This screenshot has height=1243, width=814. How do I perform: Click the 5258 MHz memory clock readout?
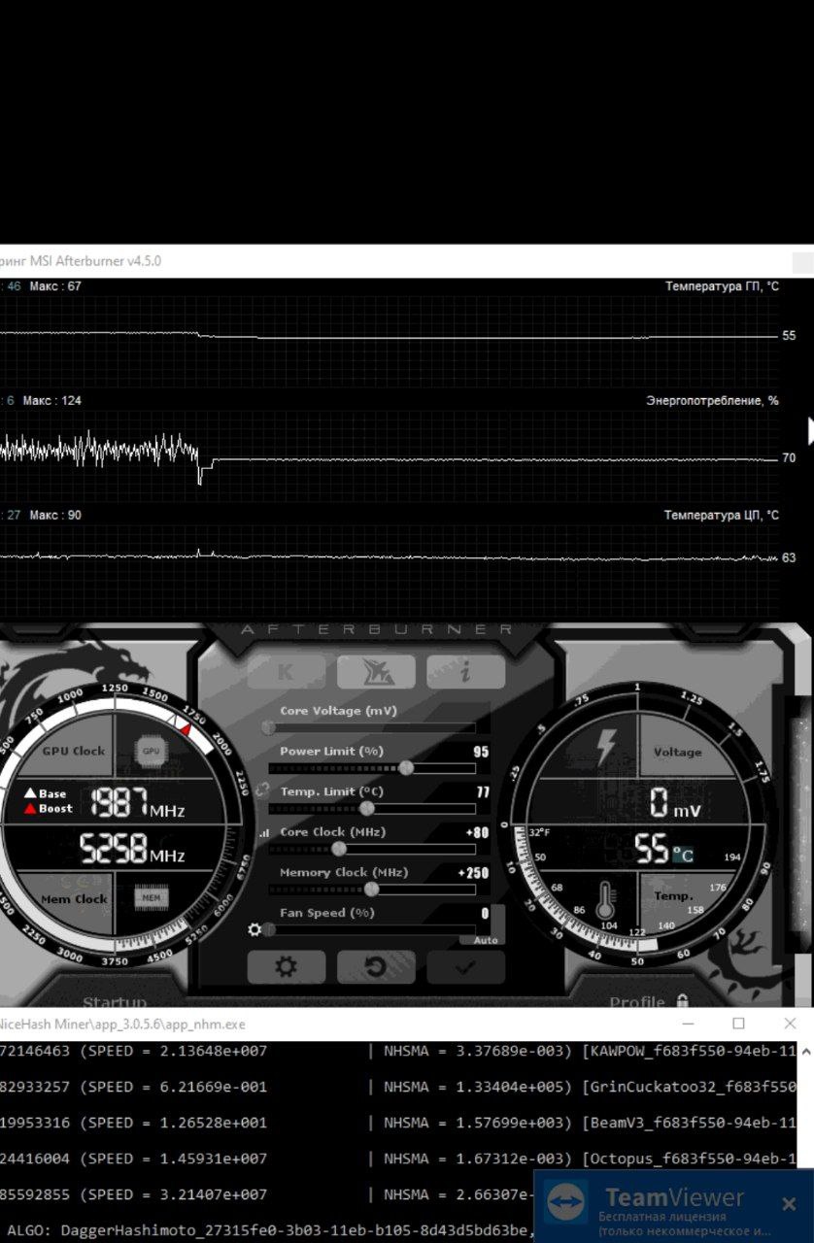[x=131, y=849]
